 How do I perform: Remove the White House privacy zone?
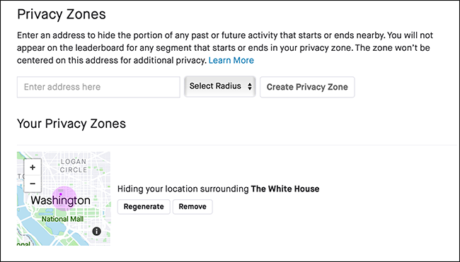pos(192,207)
